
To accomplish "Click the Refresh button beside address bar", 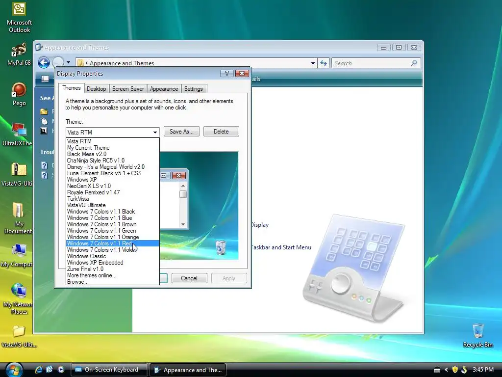I will (x=324, y=63).
